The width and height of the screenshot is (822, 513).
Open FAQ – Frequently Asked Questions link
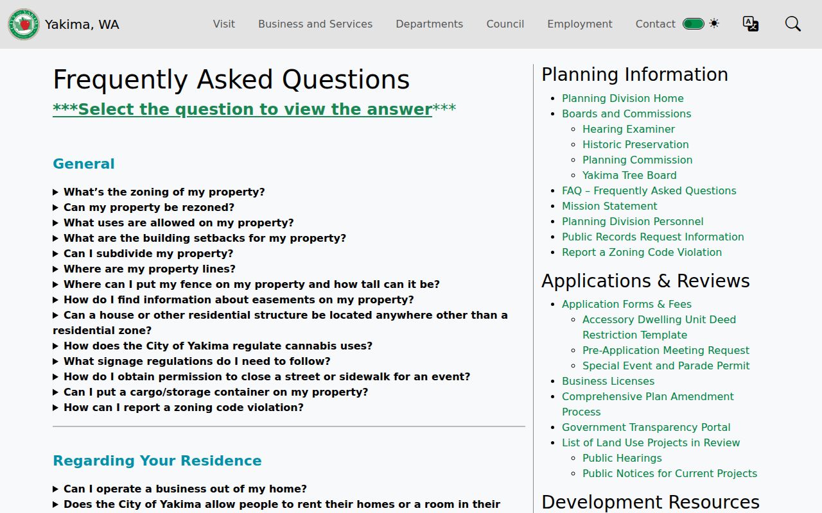[649, 190]
